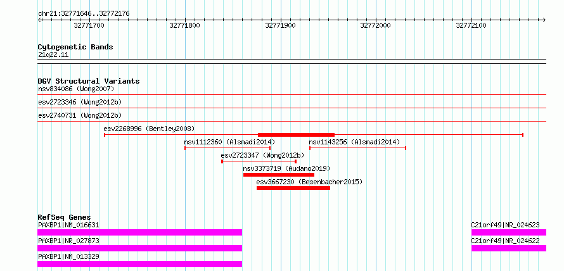Select the 21q22.11 cytogenetic band label
The width and height of the screenshot is (564, 271).
pos(53,55)
